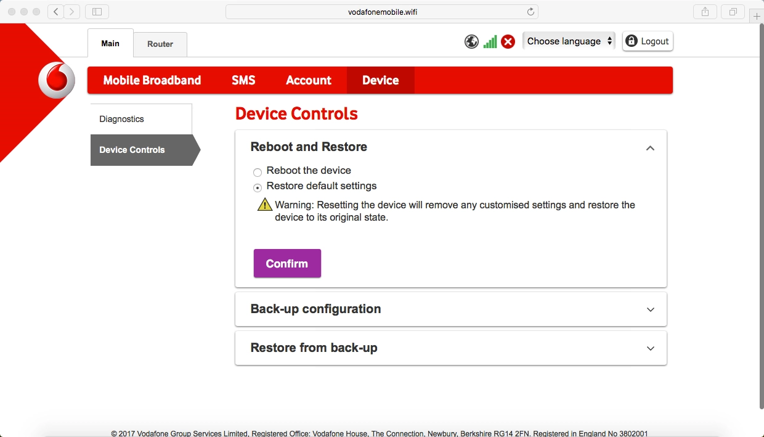Select the Restore default settings radio button

257,187
